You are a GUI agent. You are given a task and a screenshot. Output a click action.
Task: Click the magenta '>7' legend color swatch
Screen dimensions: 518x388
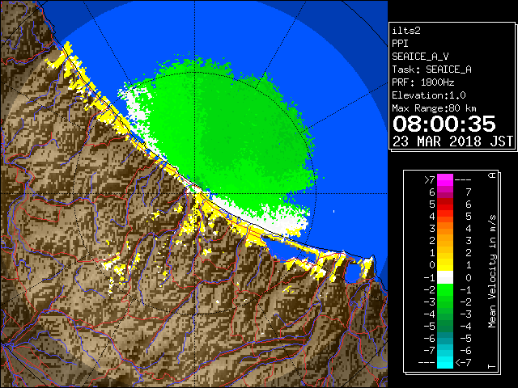pyautogui.click(x=445, y=181)
